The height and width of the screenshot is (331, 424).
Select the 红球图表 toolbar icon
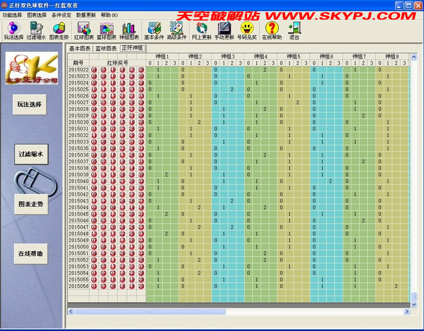[x=84, y=31]
